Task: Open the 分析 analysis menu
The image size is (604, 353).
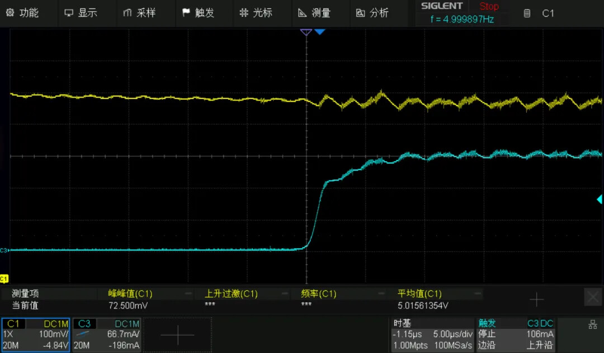Action: [x=372, y=13]
